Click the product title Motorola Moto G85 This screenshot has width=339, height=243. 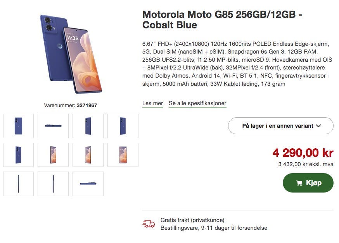(222, 20)
